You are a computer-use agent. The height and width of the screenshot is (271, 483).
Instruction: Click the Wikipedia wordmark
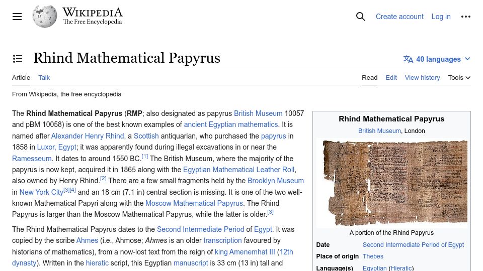coord(93,13)
